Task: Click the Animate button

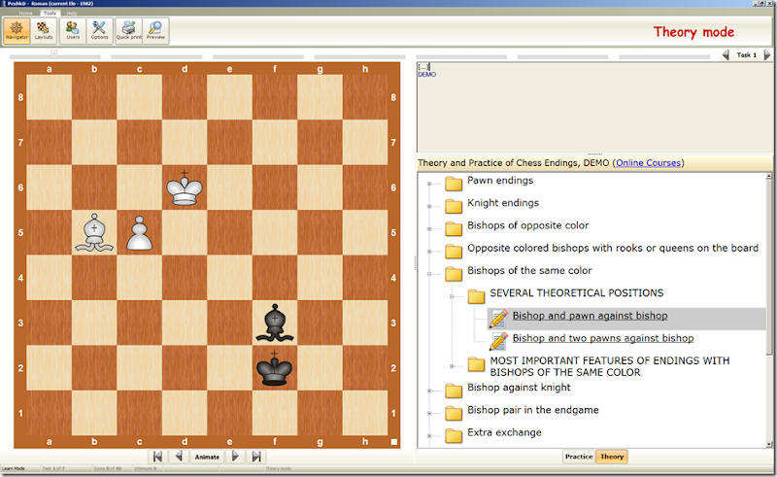Action: (x=207, y=457)
